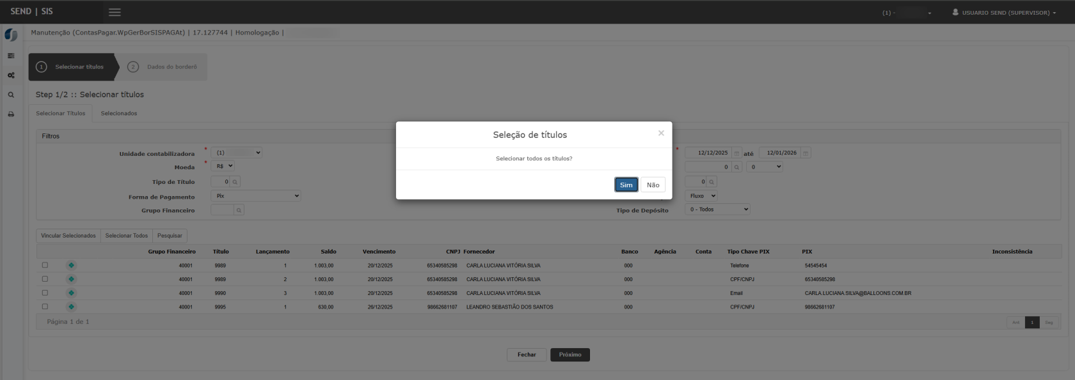Switch to the Selecionados tab
The height and width of the screenshot is (380, 1075).
(119, 114)
